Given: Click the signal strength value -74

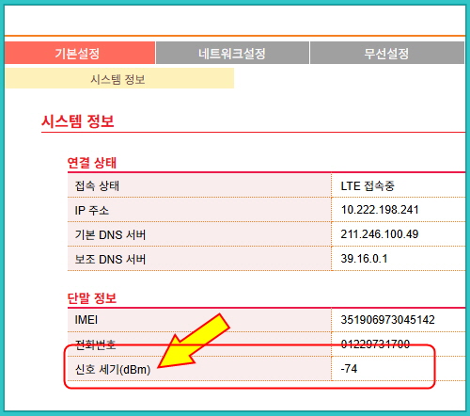Looking at the screenshot, I should click(349, 369).
